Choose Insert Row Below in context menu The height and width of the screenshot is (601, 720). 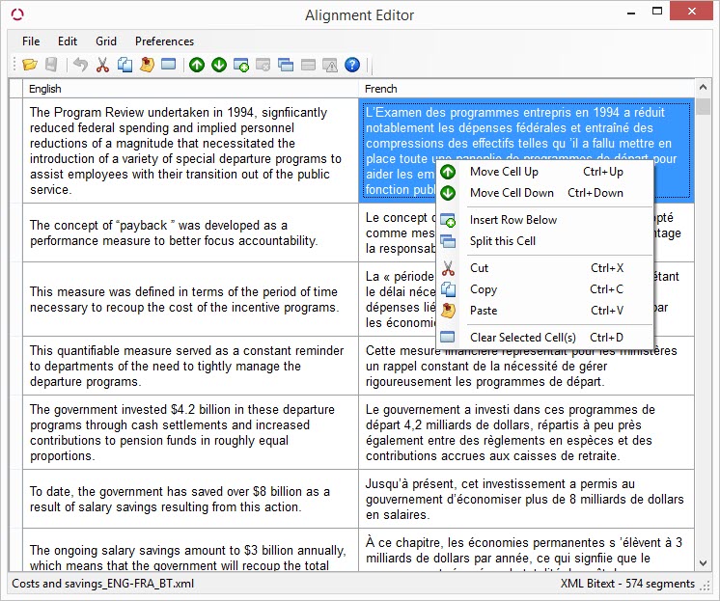[x=544, y=220]
